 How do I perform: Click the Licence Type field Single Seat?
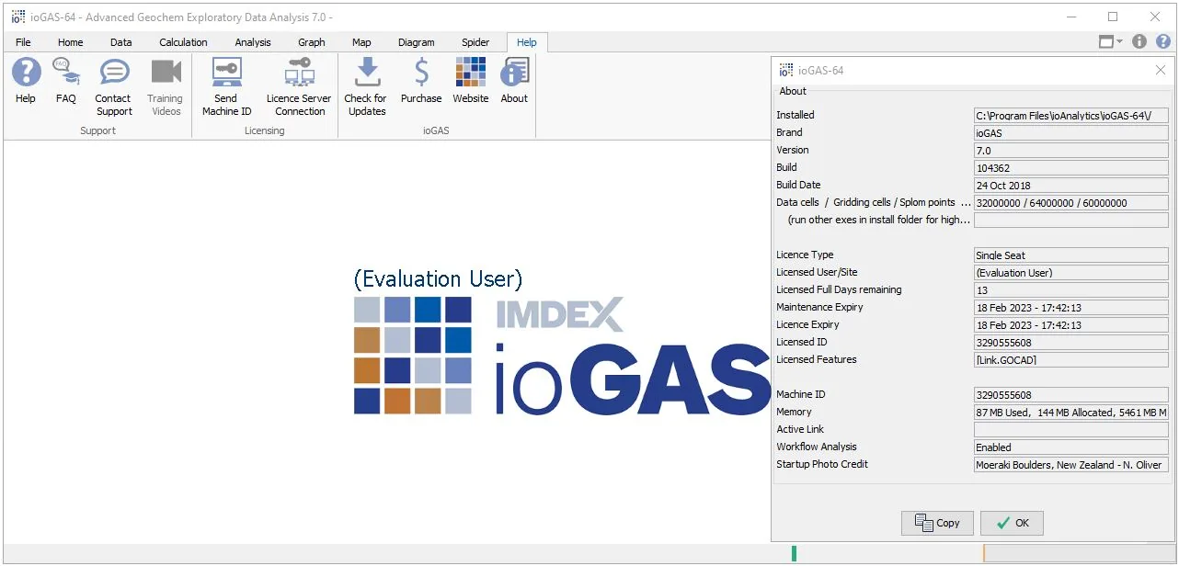pyautogui.click(x=1071, y=255)
